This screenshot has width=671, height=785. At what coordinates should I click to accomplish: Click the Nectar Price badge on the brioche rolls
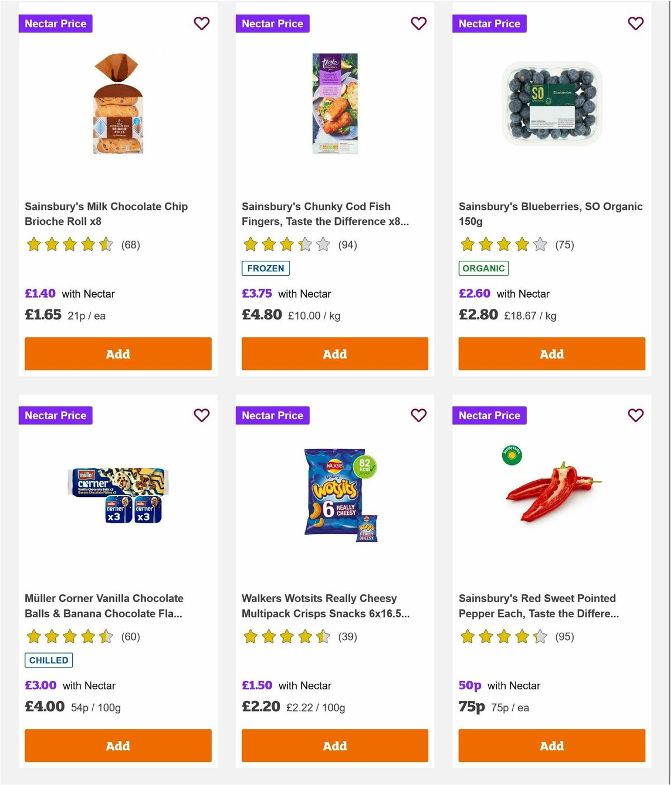55,23
